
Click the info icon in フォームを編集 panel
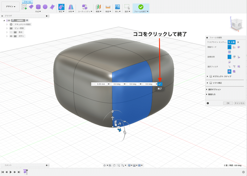tap(208, 103)
